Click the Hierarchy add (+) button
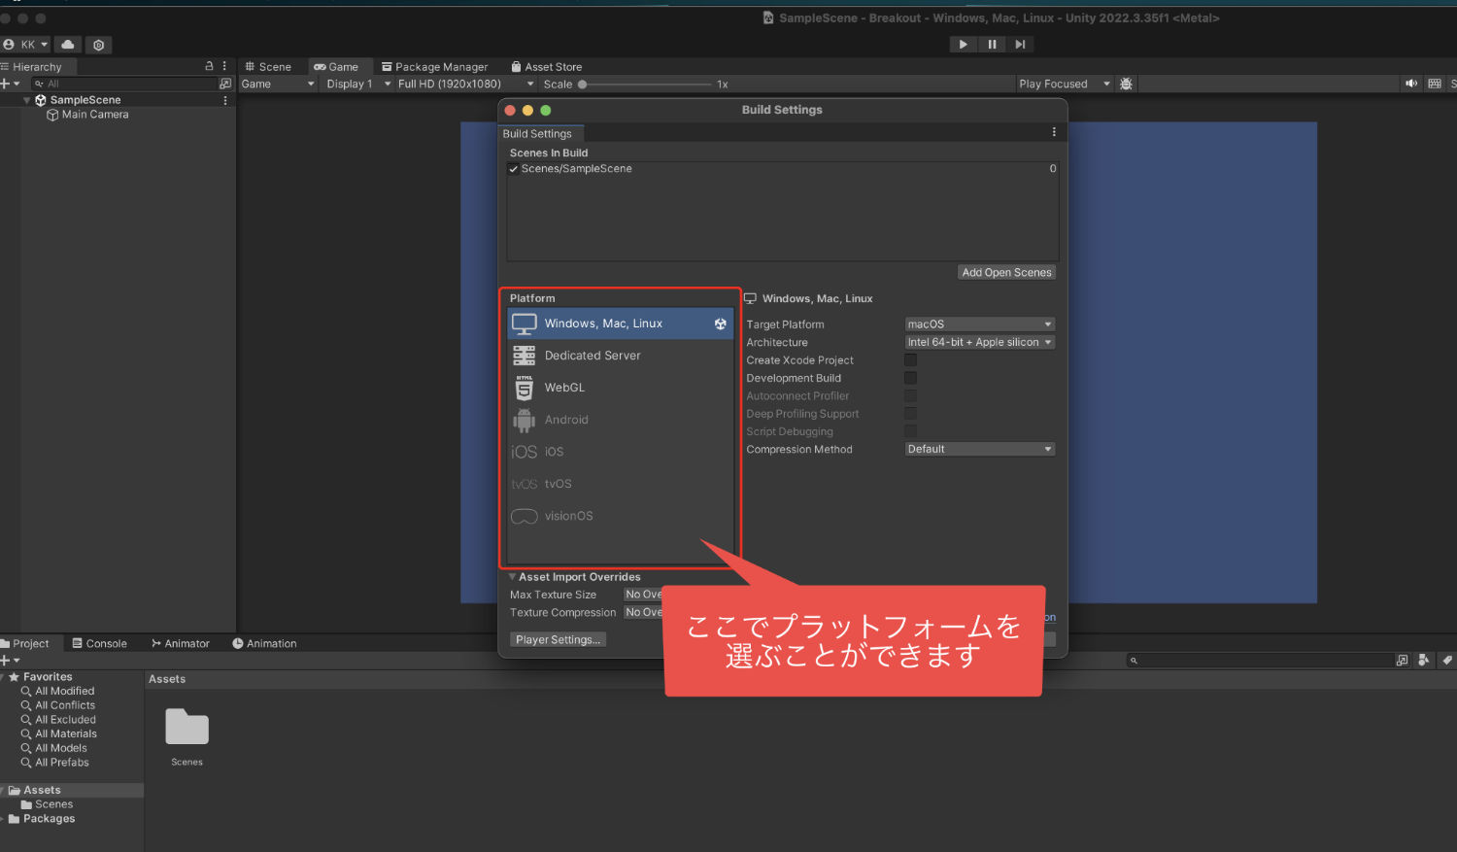The width and height of the screenshot is (1457, 852). pyautogui.click(x=10, y=84)
